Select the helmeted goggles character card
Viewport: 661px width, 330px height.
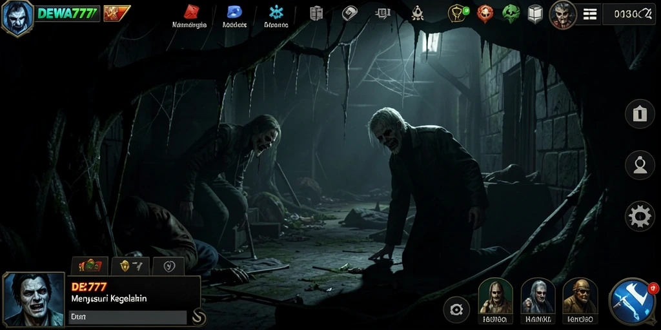(580, 300)
